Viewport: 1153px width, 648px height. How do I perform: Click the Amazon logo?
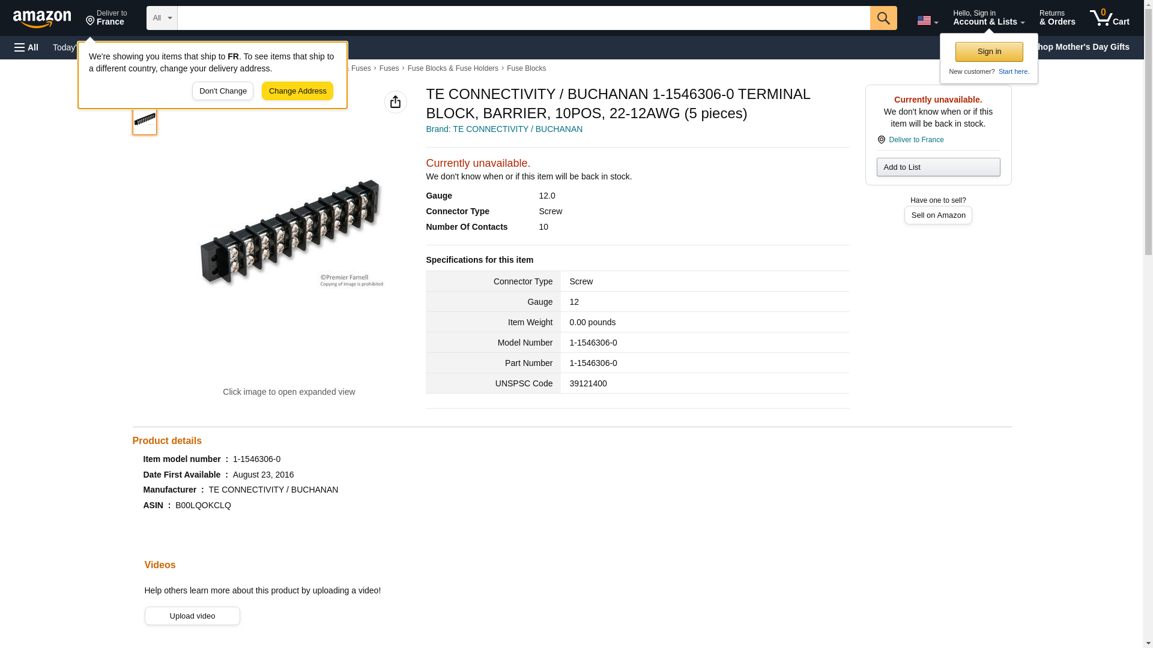[42, 19]
